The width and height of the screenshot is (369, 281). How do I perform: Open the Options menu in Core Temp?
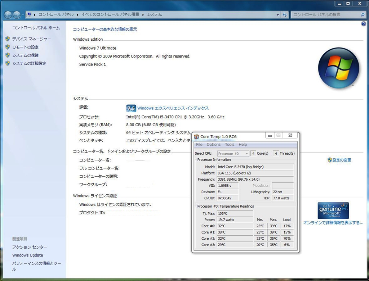(x=213, y=145)
